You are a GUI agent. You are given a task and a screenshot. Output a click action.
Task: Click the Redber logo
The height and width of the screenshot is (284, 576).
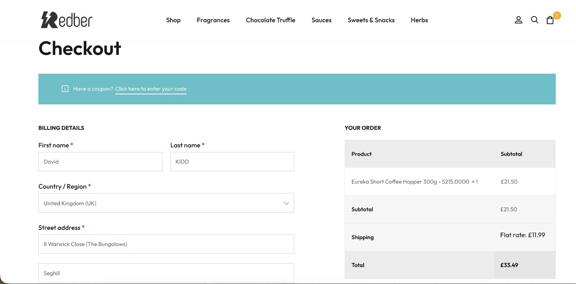pos(67,20)
